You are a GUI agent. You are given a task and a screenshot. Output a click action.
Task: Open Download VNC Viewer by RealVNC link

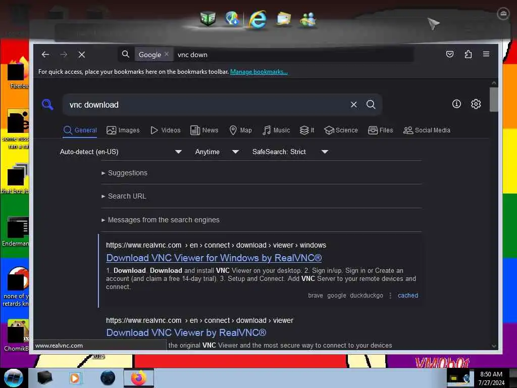coord(186,332)
